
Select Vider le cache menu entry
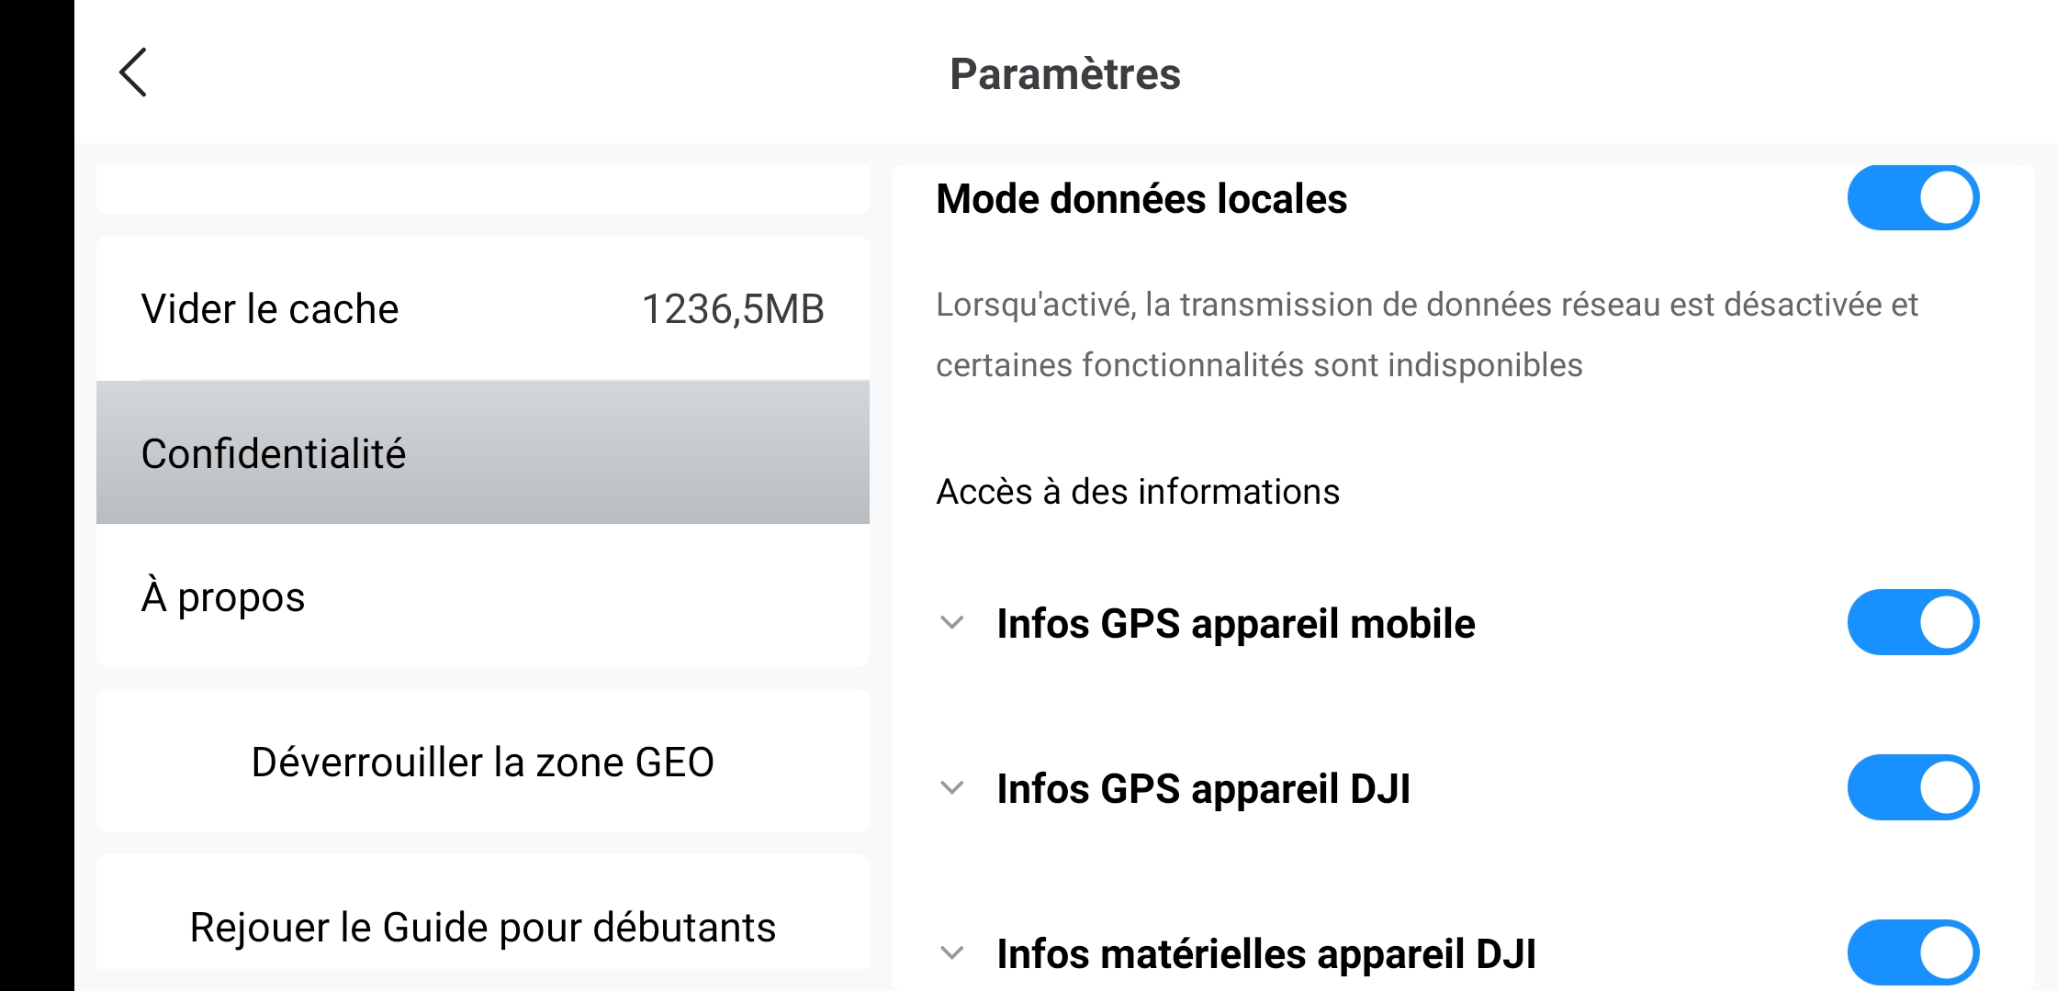click(x=483, y=308)
